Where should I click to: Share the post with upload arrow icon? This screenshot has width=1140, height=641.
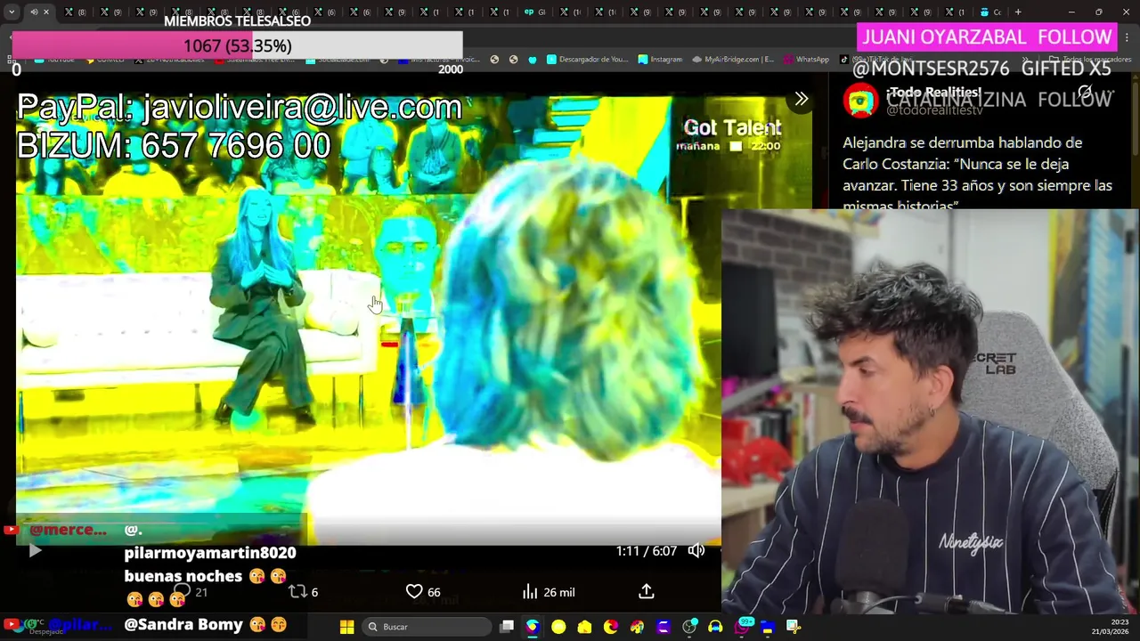click(x=647, y=591)
